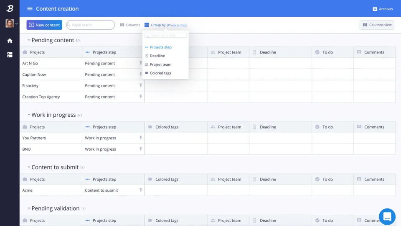Toggle the Group by dropdown
This screenshot has height=226, width=401.
click(166, 25)
